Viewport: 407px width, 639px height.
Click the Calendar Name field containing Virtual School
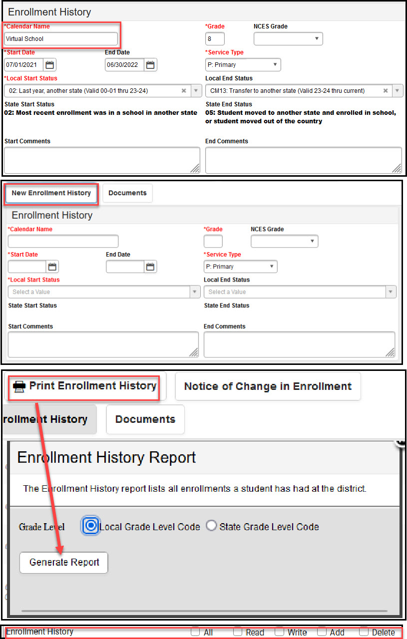[61, 39]
